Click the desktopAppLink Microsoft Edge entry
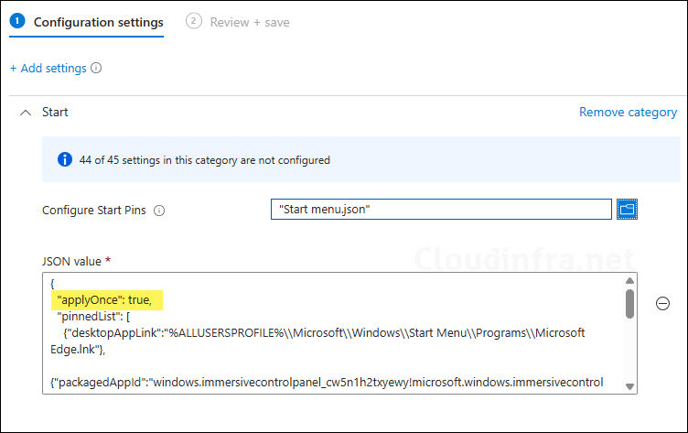Viewport: 688px width, 433px height. click(317, 341)
